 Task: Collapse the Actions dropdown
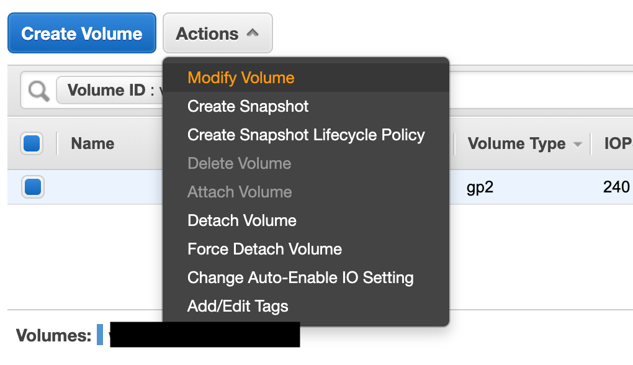point(218,33)
